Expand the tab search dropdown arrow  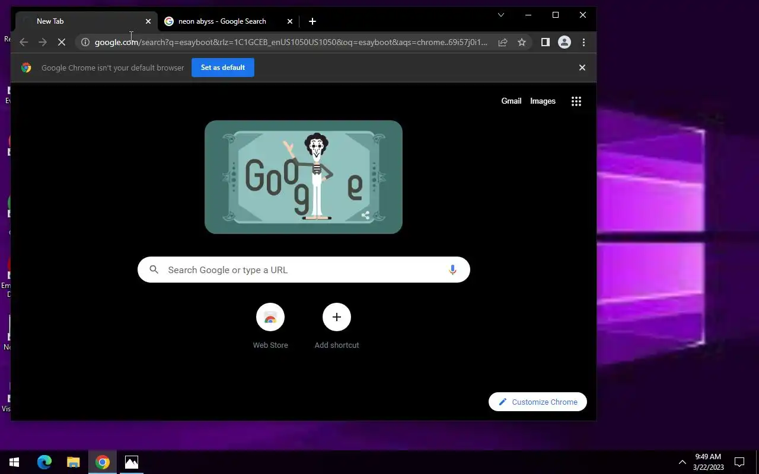tap(501, 15)
